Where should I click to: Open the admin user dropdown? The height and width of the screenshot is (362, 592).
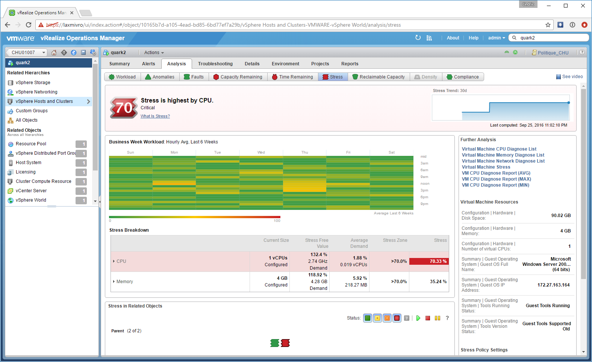coord(497,38)
